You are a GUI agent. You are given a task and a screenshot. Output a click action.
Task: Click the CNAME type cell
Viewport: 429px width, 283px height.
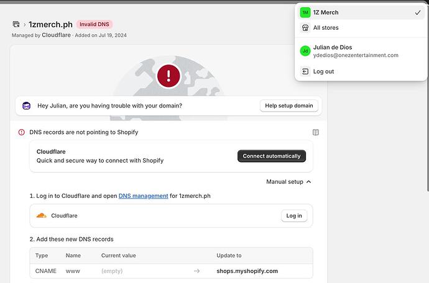(46, 271)
